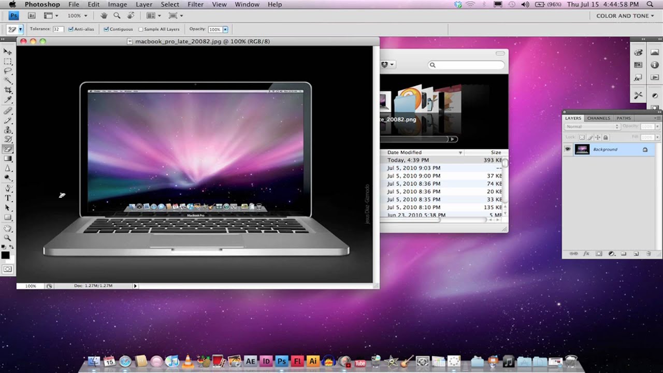The height and width of the screenshot is (373, 663).
Task: Toggle Quick Mask mode button
Action: [x=8, y=269]
